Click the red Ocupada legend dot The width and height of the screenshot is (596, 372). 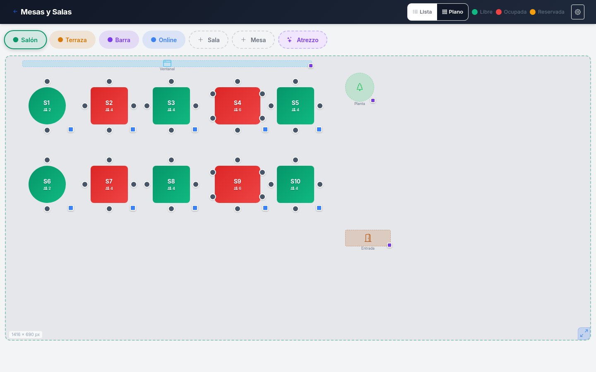(499, 12)
